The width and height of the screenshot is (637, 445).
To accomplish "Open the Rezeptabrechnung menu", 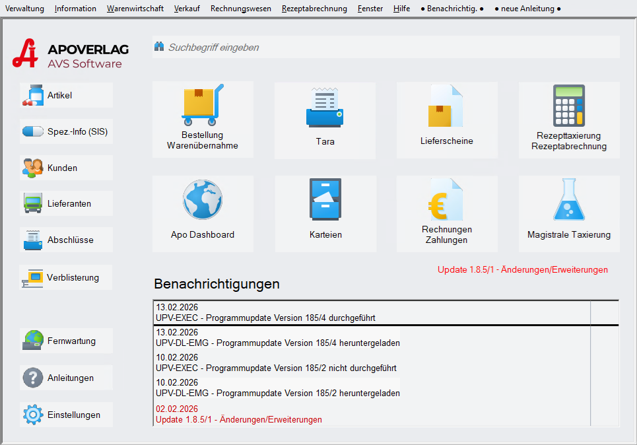I will [314, 9].
